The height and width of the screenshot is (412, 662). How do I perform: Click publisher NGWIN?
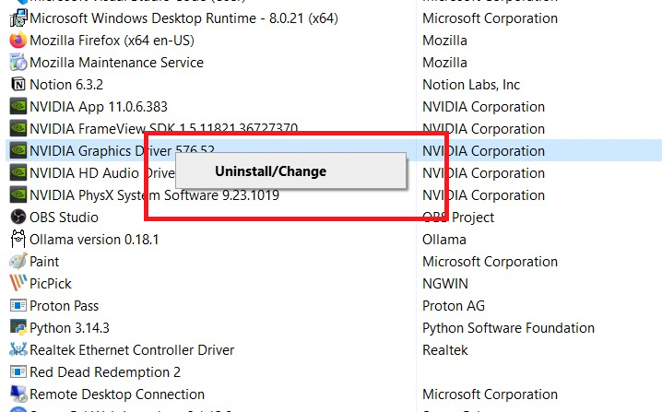(x=445, y=283)
